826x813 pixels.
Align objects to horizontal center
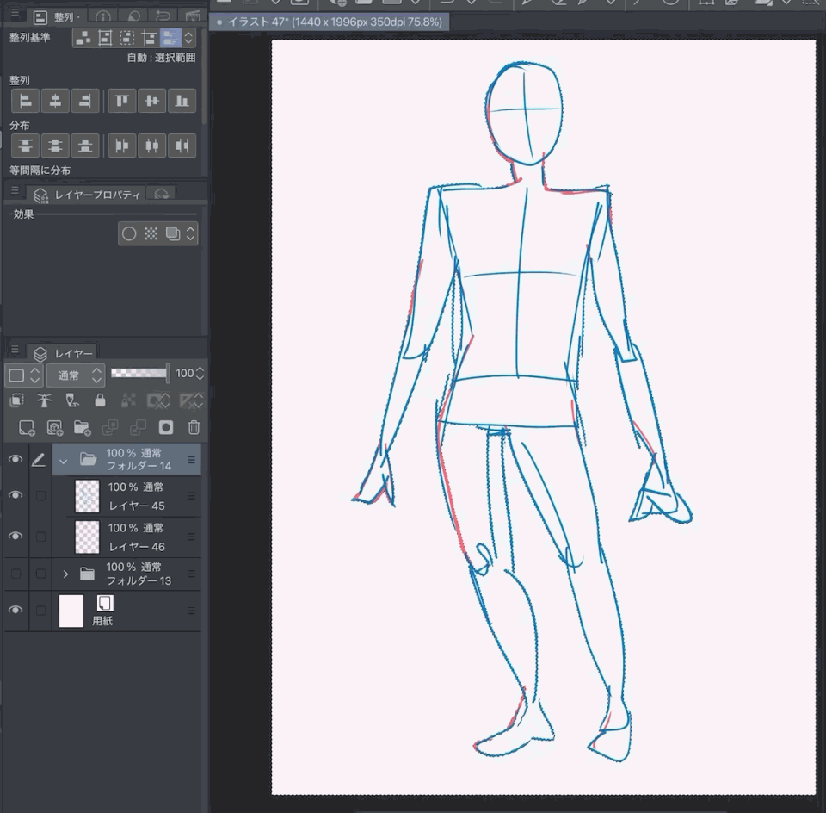click(x=55, y=102)
